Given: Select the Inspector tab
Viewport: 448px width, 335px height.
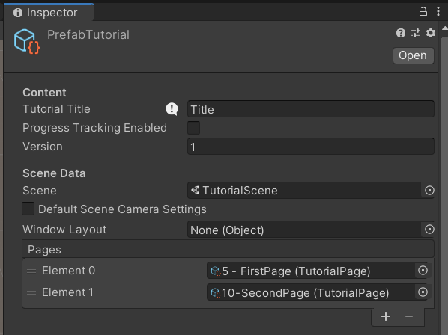Looking at the screenshot, I should [x=49, y=13].
